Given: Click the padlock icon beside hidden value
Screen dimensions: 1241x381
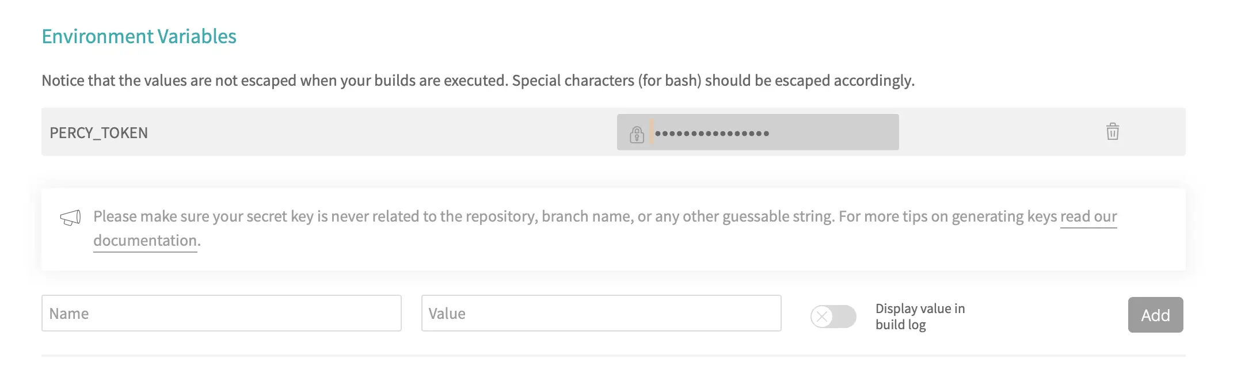Looking at the screenshot, I should click(636, 134).
